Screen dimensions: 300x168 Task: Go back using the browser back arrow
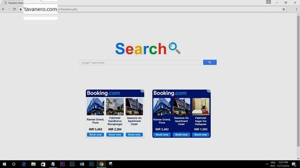[x=3, y=9]
